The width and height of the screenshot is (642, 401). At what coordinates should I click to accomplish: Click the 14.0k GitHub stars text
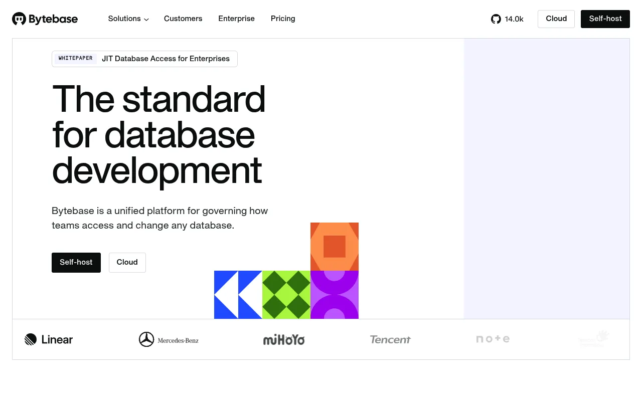pyautogui.click(x=514, y=19)
